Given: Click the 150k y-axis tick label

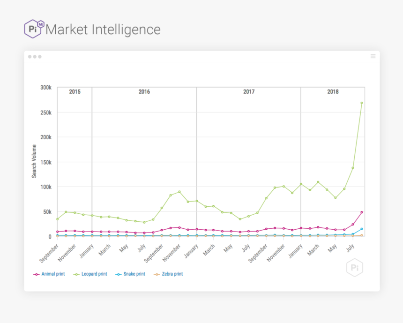Looking at the screenshot, I should [x=45, y=162].
